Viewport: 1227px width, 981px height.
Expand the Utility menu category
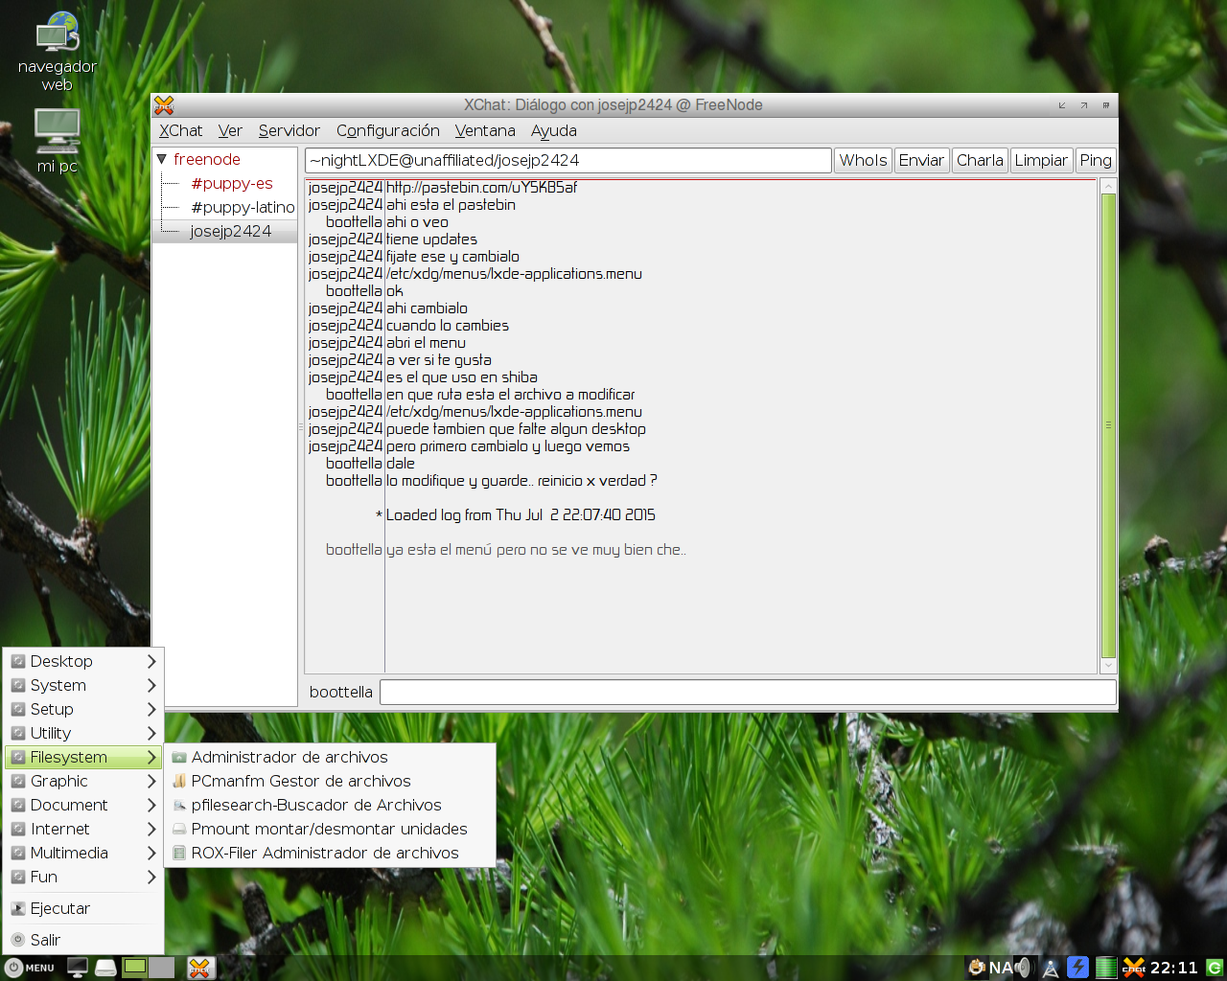(81, 733)
